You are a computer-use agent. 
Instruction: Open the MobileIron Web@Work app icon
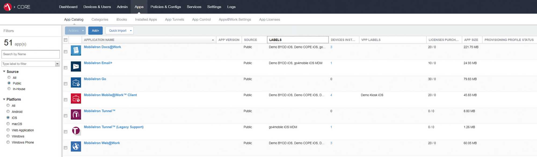(x=76, y=147)
